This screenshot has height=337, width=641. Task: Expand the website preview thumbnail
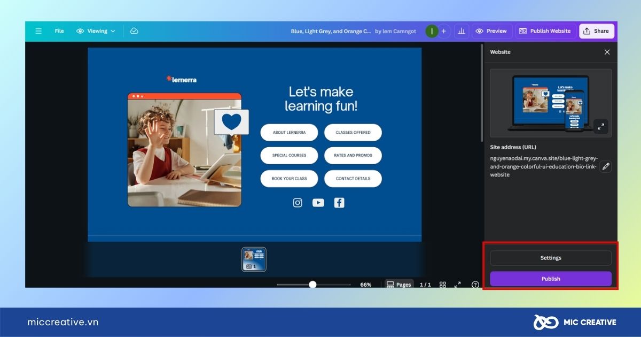(x=601, y=126)
